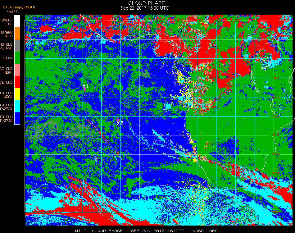This screenshot has width=295, height=233.
Task: Click the orange No/Bad Data legend swatch
Action: pyautogui.click(x=17, y=33)
